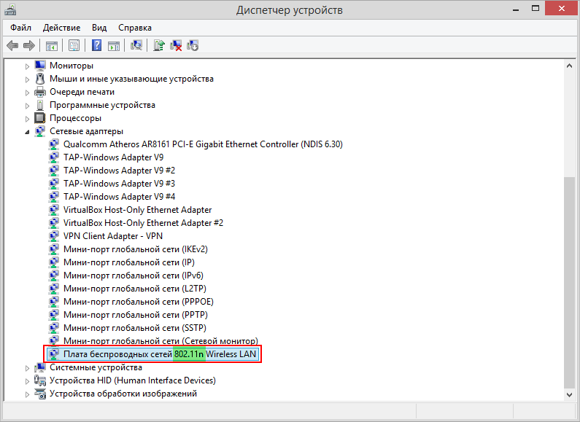The image size is (580, 422).
Task: Select TAP-Windows Adapter V9 #2
Action: (119, 171)
